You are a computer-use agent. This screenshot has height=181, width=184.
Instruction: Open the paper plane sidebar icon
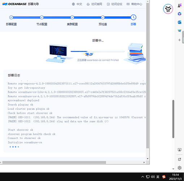179,31
